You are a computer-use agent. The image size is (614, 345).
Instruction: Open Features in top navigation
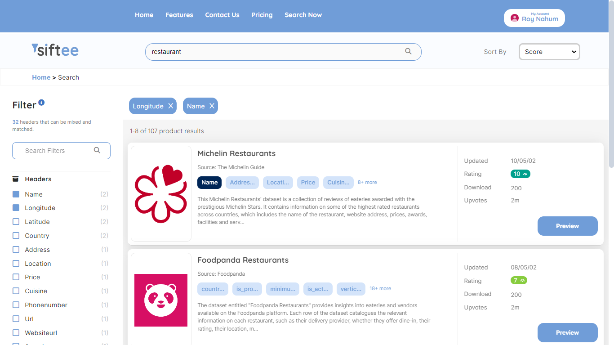tap(179, 15)
